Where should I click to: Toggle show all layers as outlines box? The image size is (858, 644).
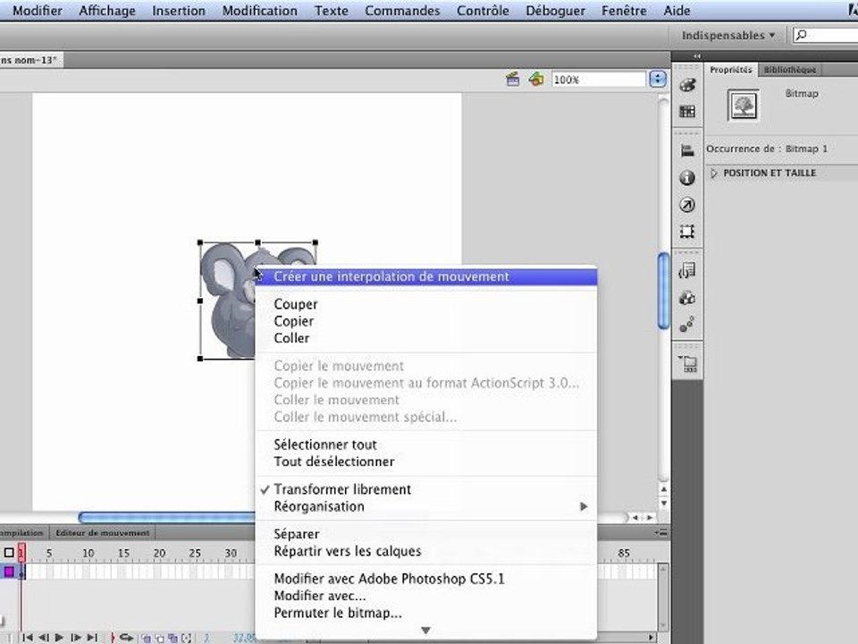[x=9, y=553]
